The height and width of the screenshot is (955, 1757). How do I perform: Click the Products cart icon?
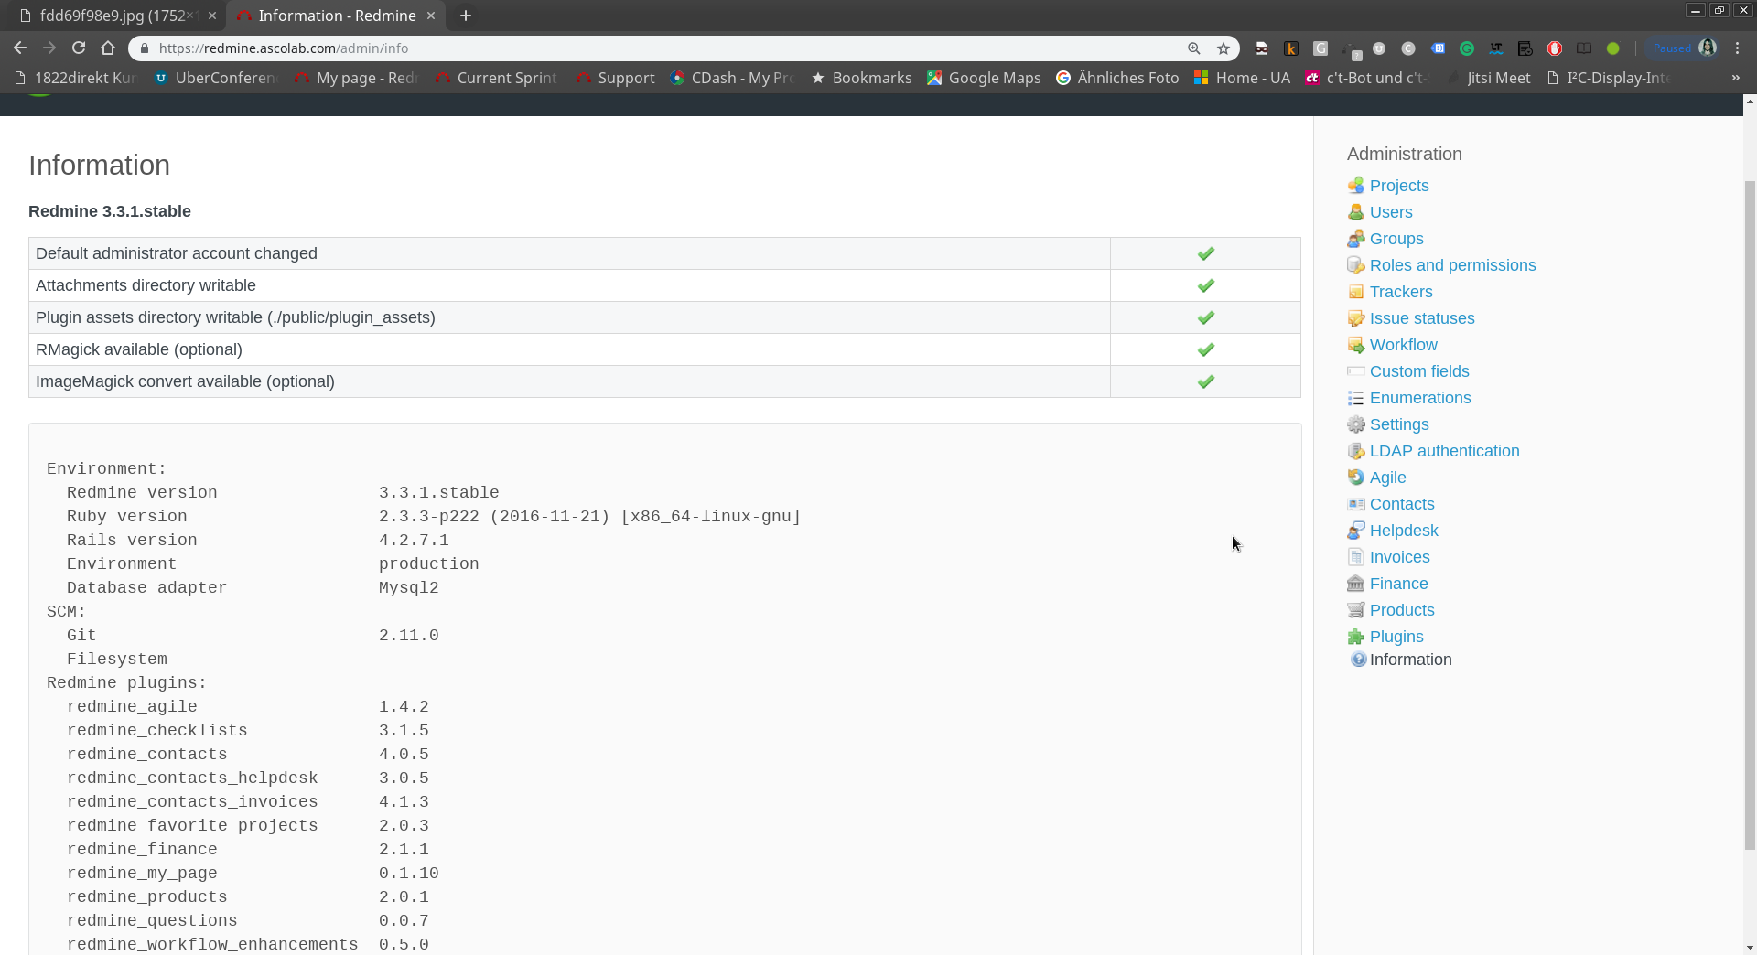click(1355, 610)
